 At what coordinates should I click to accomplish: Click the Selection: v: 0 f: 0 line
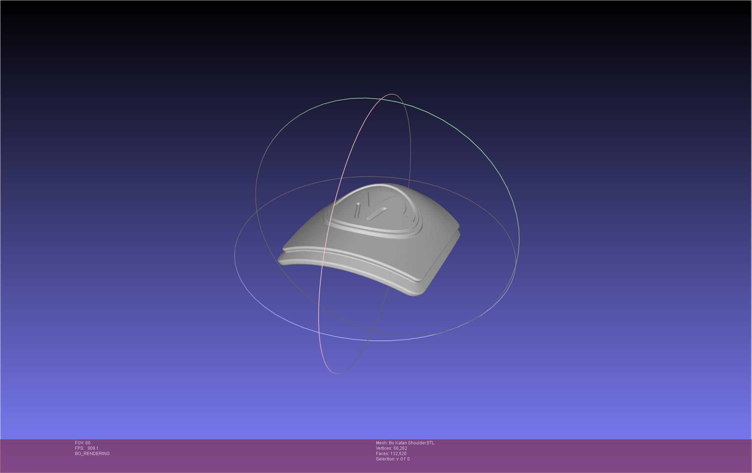[x=393, y=459]
